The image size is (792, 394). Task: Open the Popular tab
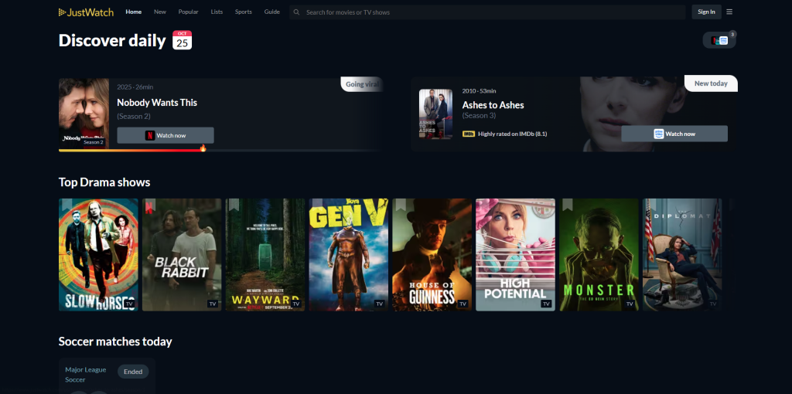click(x=189, y=12)
